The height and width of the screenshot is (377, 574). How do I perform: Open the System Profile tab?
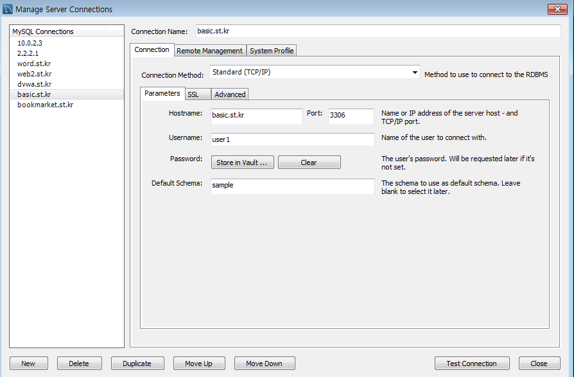pos(272,51)
